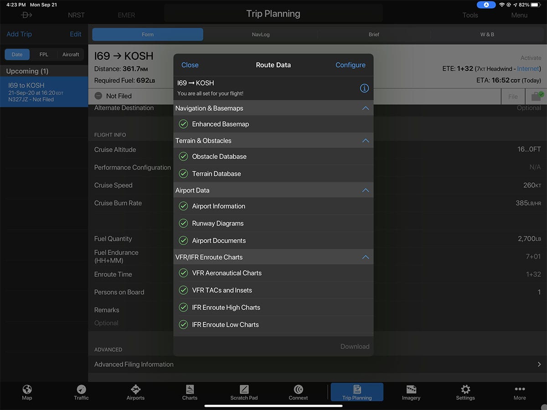This screenshot has width=547, height=410.
Task: Tap the flight bag download status icon
Action: (537, 96)
